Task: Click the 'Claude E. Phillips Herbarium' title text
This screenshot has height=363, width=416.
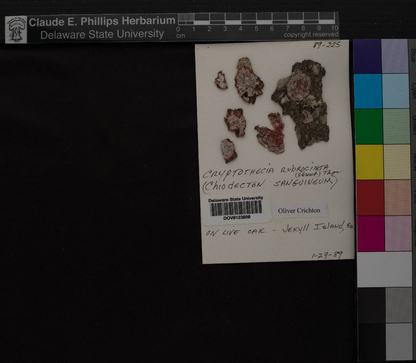Action: (x=102, y=21)
